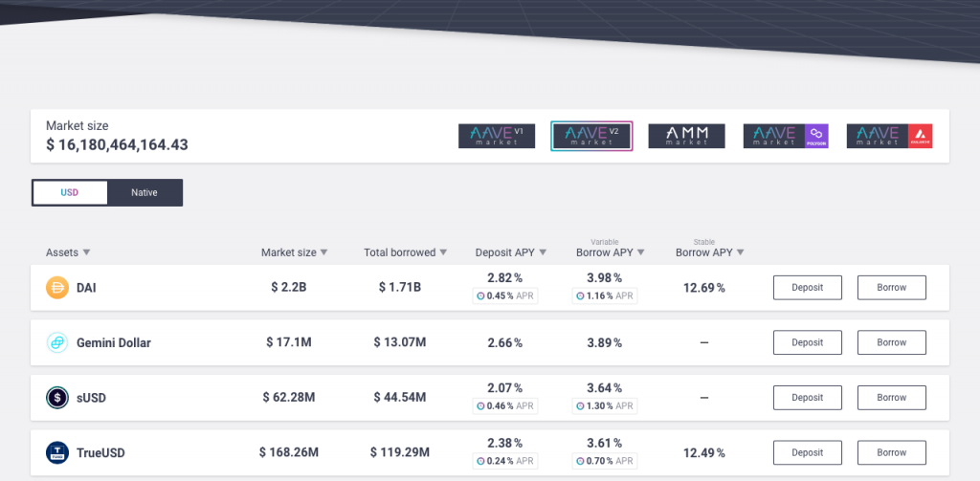Sort by Total borrowed column
Image resolution: width=980 pixels, height=481 pixels.
coord(406,252)
